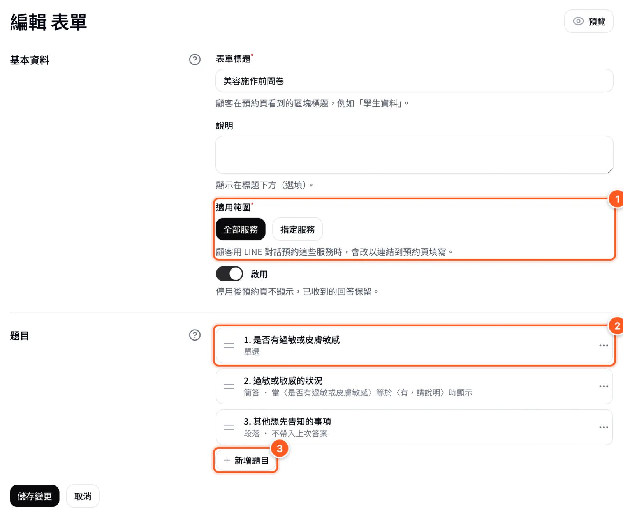Select 全部服務 scope option
The width and height of the screenshot is (623, 517).
241,229
